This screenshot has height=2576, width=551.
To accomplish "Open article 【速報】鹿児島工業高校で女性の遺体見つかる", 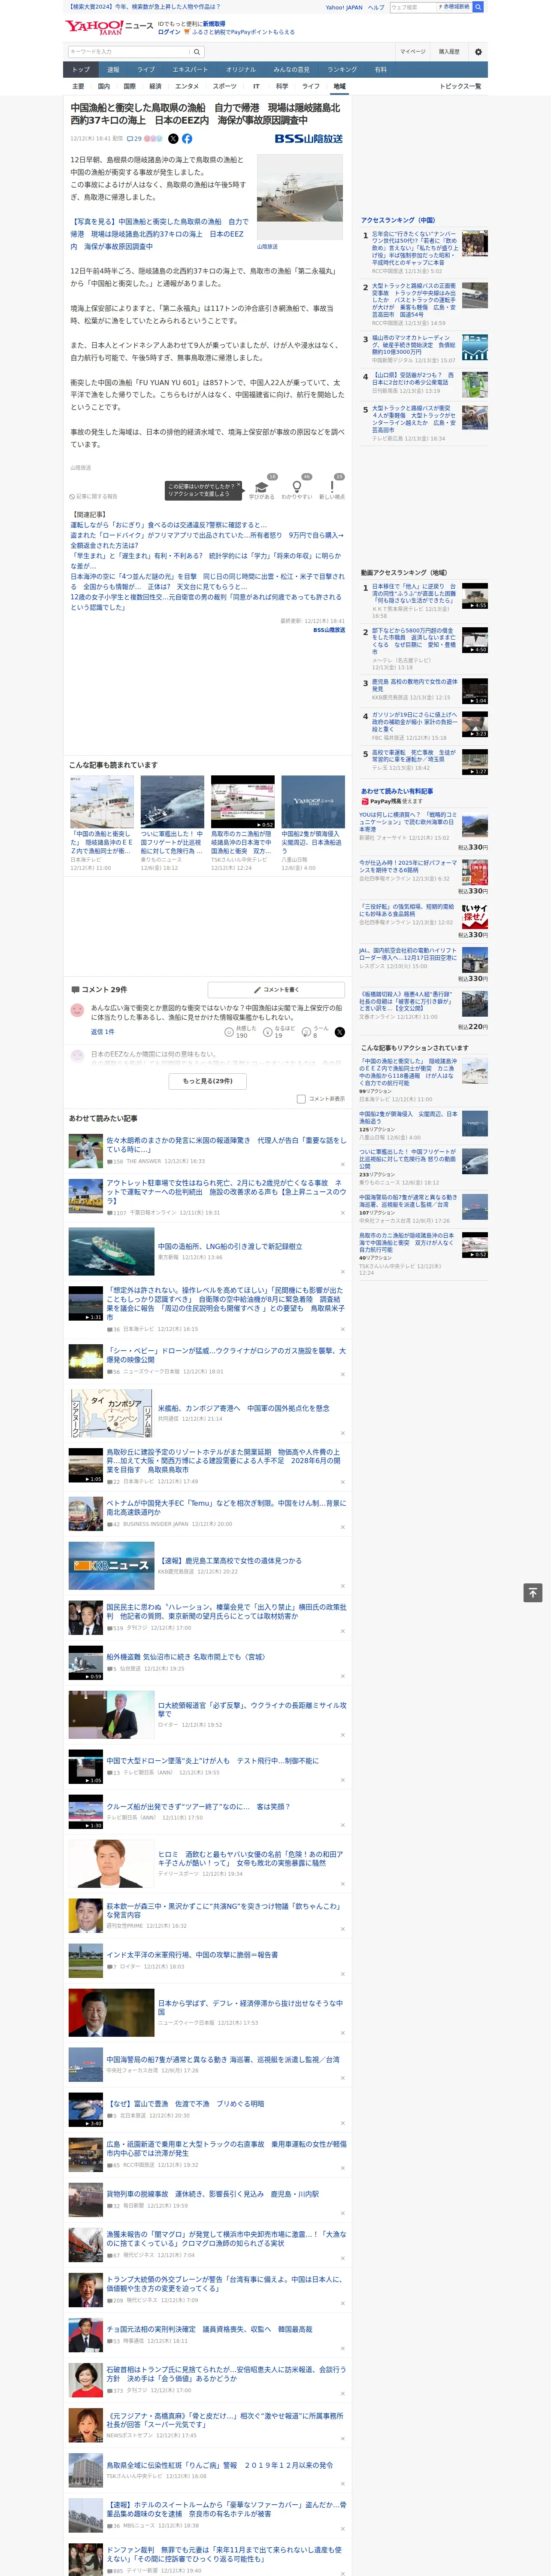I will 229,1560.
